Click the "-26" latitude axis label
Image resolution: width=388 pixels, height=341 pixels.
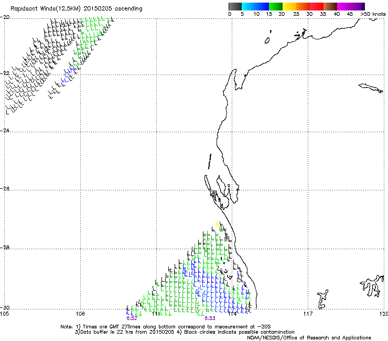tap(5, 189)
